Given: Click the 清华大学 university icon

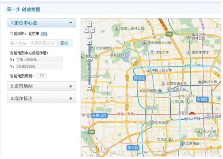Looking at the screenshot, I should (152, 52).
